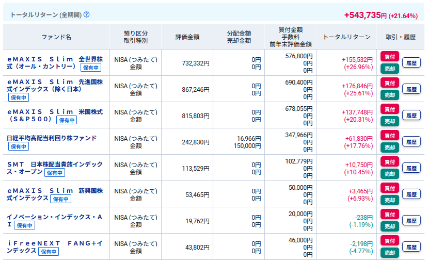Click the 預り区分 取引種別 column header
Screen dimensions: 428x263
(136, 37)
